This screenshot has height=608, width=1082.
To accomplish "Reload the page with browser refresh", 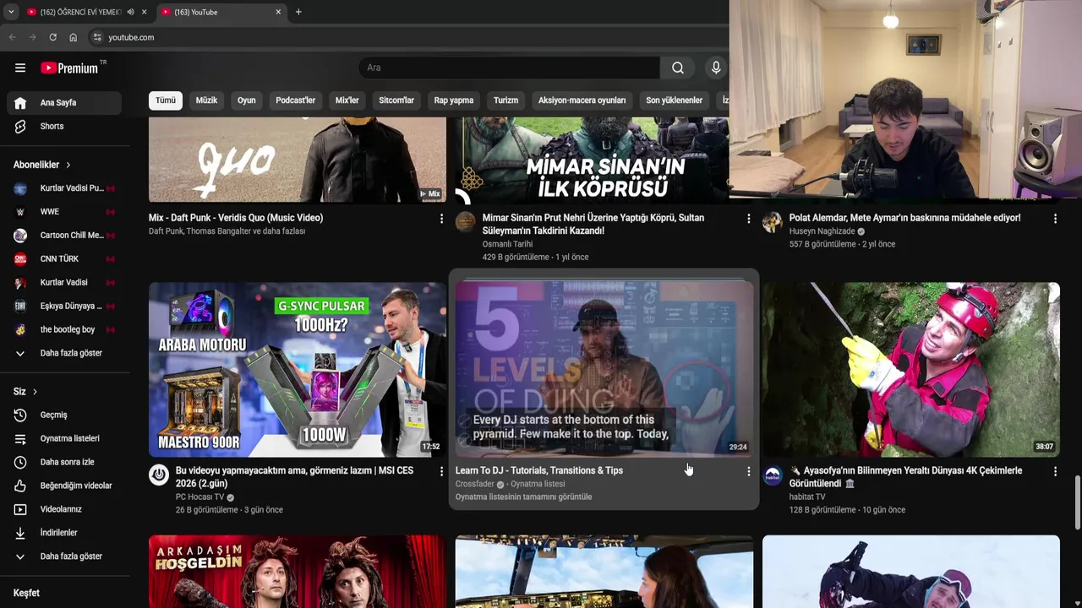I will click(x=52, y=37).
